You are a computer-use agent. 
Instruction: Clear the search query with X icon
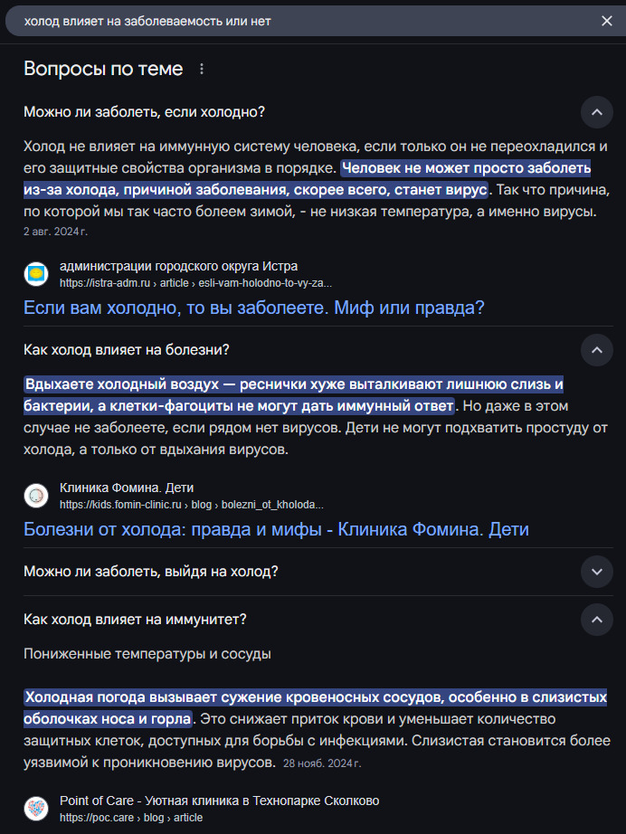click(x=607, y=21)
